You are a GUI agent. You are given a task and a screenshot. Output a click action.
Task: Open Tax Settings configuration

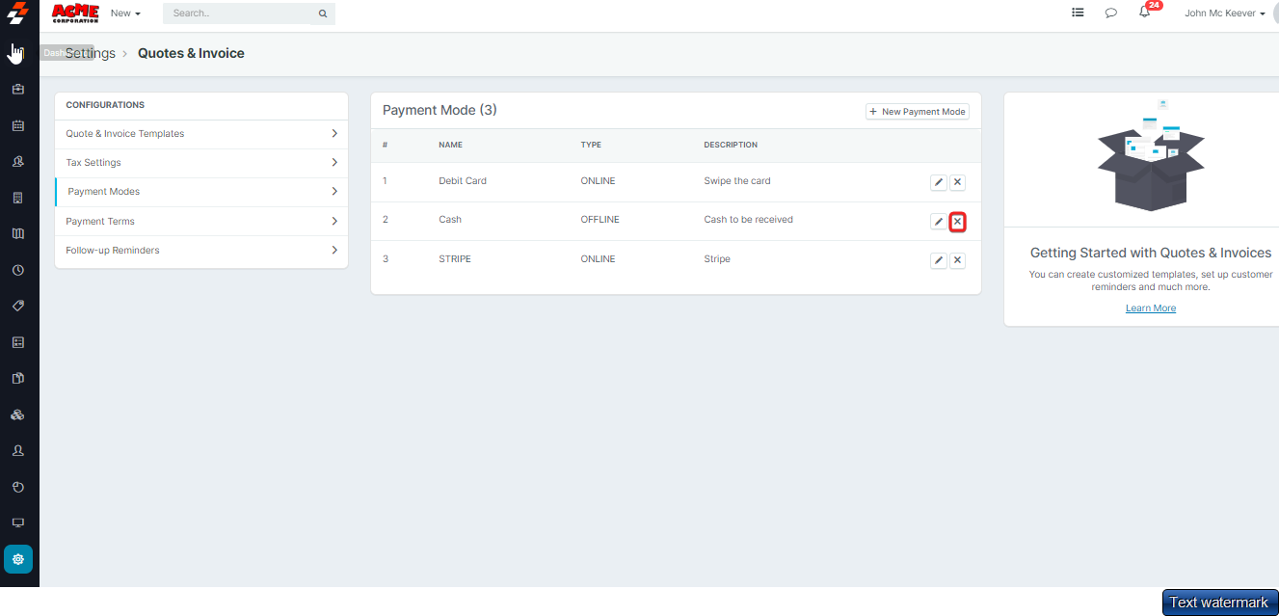coord(201,163)
